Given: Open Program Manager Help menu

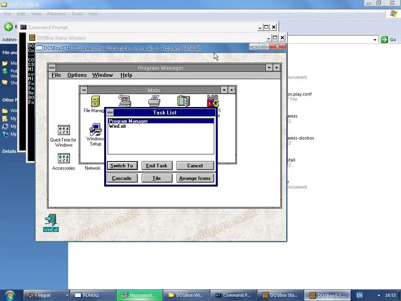Looking at the screenshot, I should [126, 75].
